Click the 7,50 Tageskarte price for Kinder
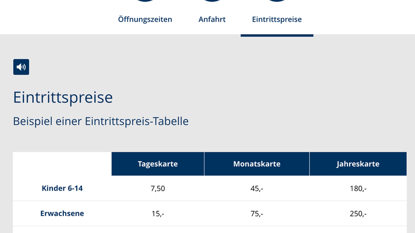This screenshot has height=233, width=415. click(x=158, y=188)
